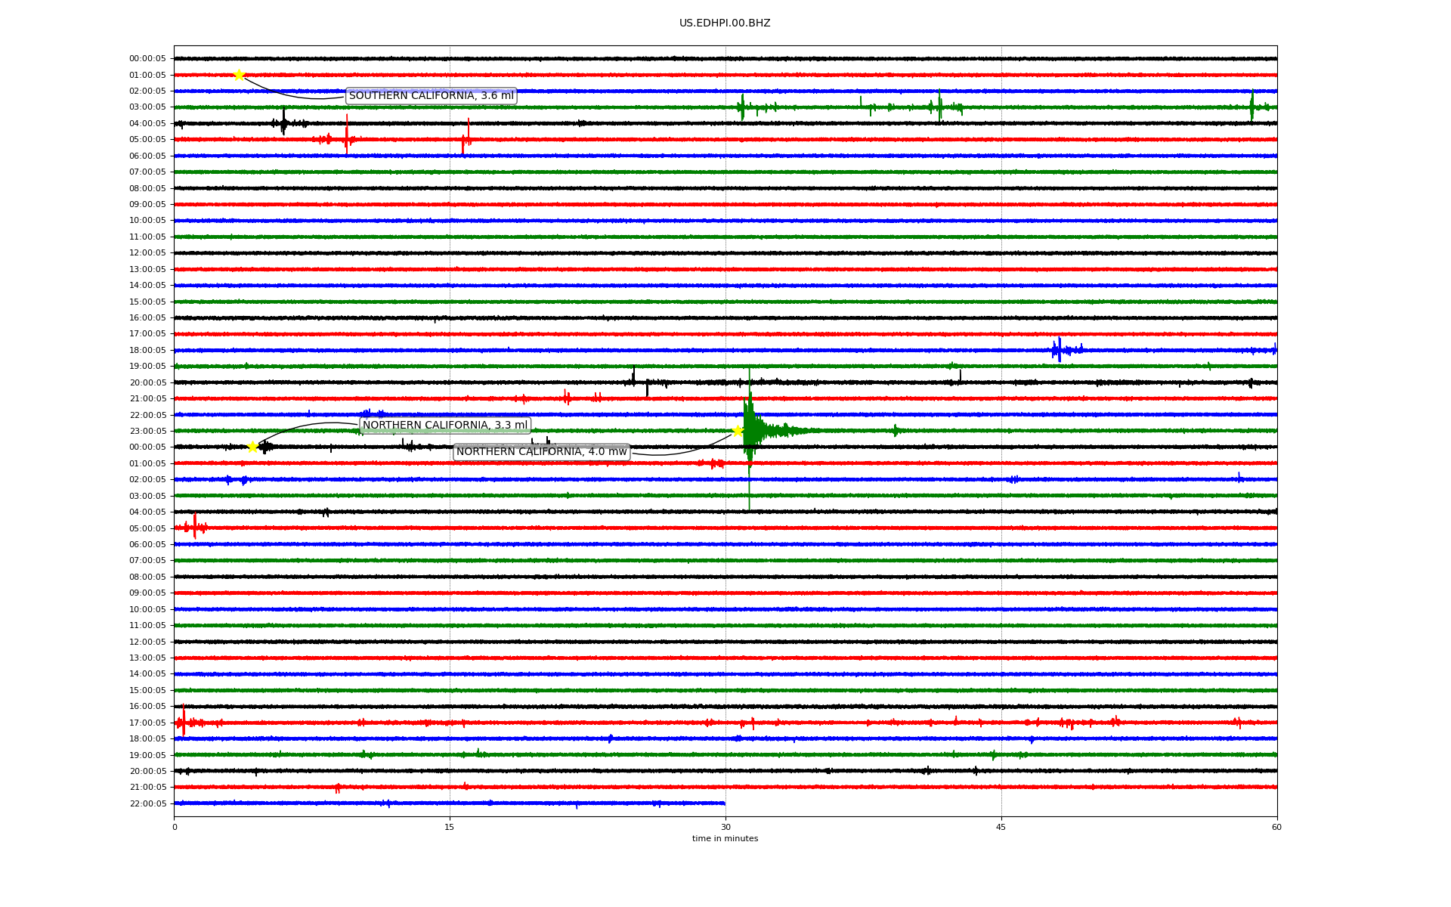Click the time in minutes axis label

(x=725, y=839)
